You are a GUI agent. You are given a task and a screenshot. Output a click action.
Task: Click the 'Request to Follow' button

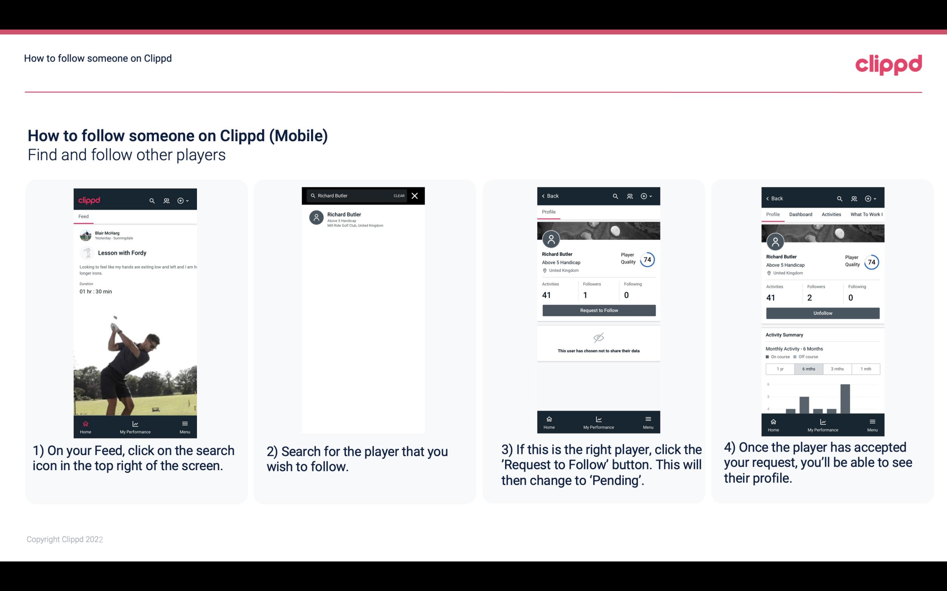(598, 310)
